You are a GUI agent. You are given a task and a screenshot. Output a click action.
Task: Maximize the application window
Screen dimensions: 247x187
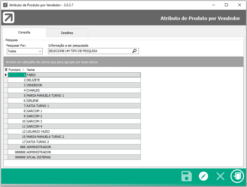[226, 5]
